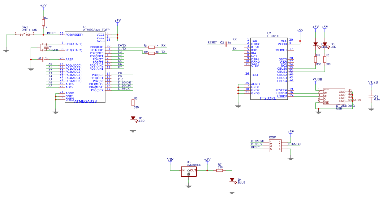The height and width of the screenshot is (197, 383).
Task: Click the ICSP header symbol
Action: (275, 146)
